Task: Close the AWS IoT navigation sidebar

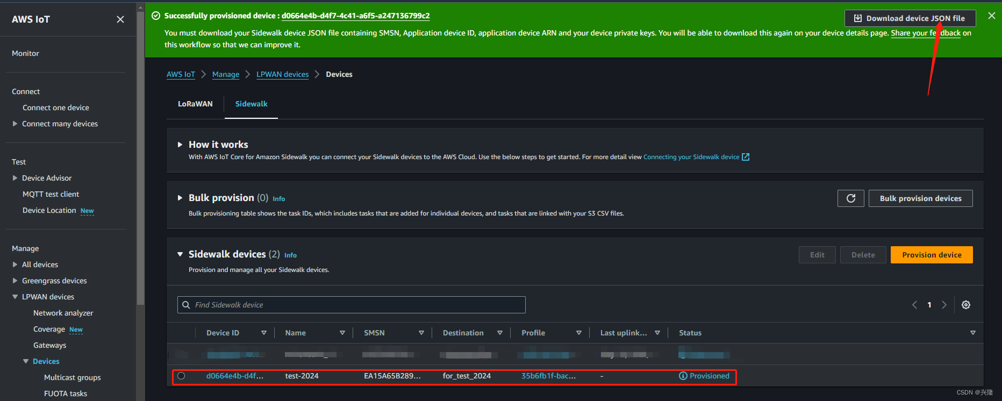Action: [x=120, y=19]
